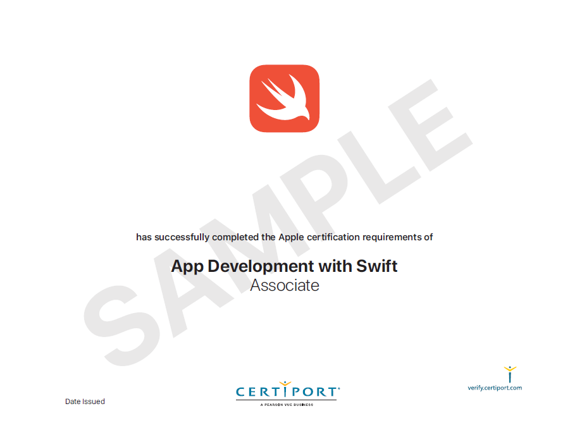Click the 'Associate' certification level text
Screen dimensions: 570x442
284,285
